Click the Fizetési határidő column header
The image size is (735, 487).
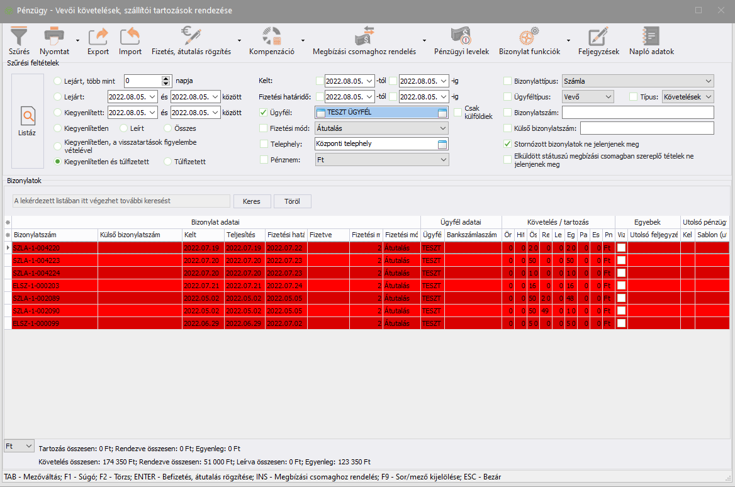pyautogui.click(x=286, y=235)
